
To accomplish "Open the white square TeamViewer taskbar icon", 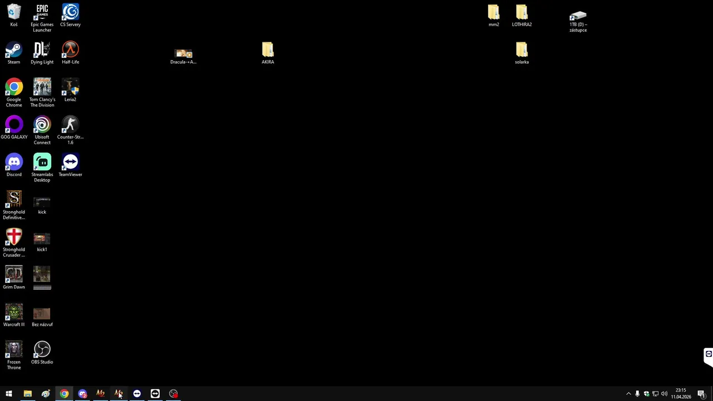I will [x=155, y=394].
